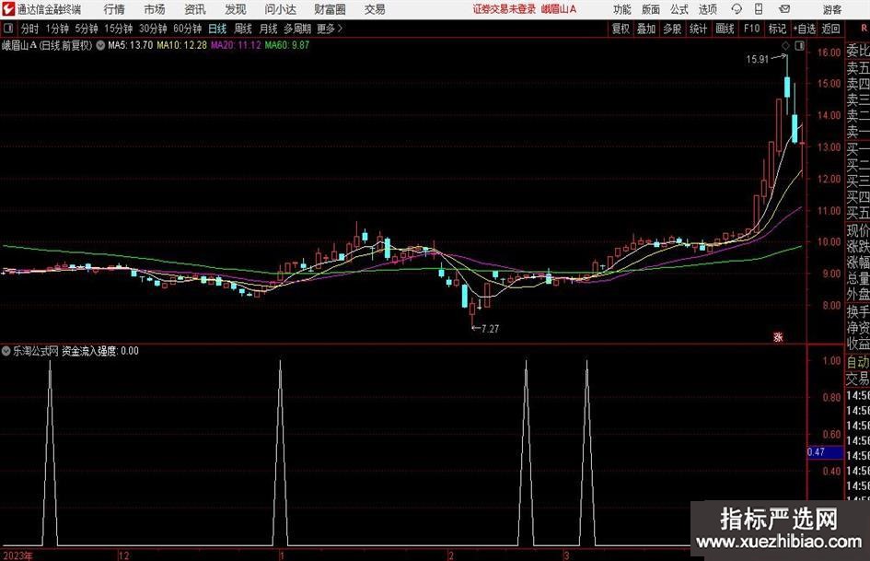Click the +自选 button
Screen dimensions: 870x561
click(x=806, y=29)
